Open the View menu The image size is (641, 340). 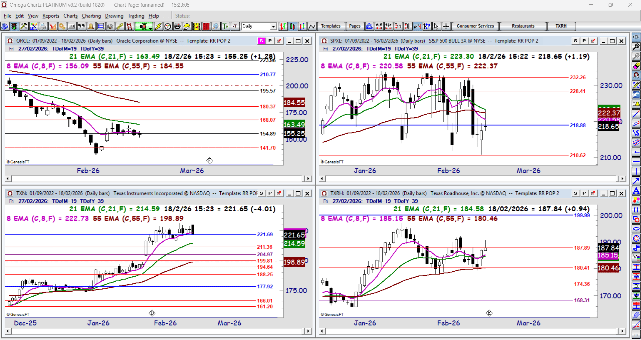tap(33, 16)
